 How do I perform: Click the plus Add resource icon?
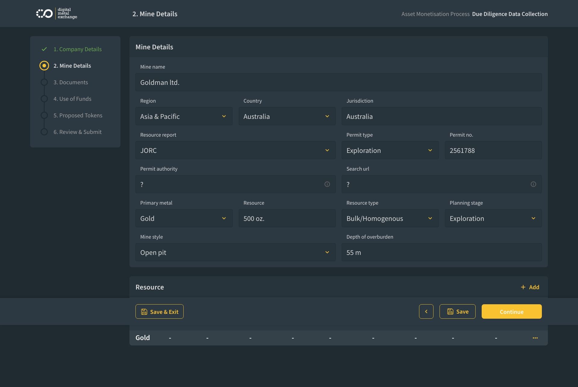point(523,287)
